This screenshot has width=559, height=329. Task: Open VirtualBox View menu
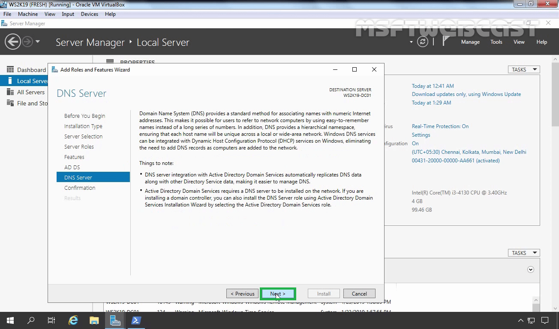click(x=50, y=14)
